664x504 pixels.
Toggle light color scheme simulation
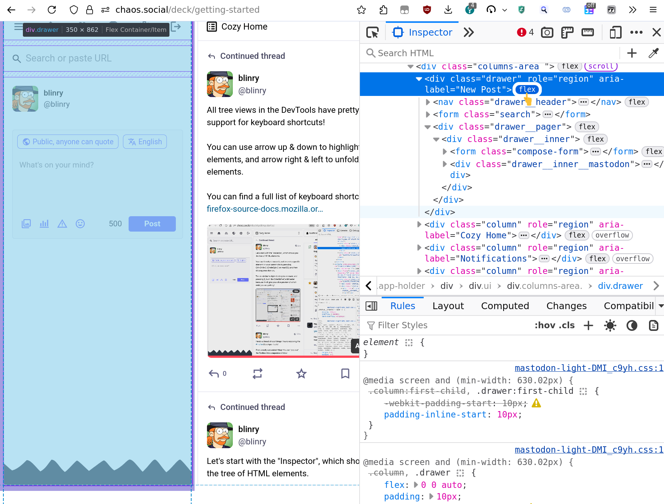(x=610, y=326)
